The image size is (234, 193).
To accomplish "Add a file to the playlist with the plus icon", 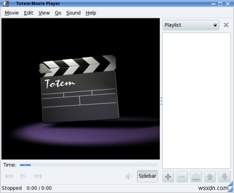I will 168,176.
